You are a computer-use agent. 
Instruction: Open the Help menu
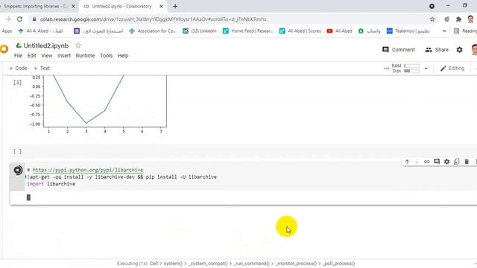pos(123,56)
